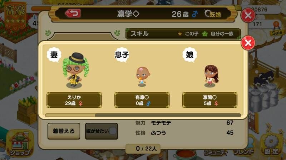Viewport: 286px width, 160px height.
Task: Tap the red back arrow icon
Action: [73, 13]
